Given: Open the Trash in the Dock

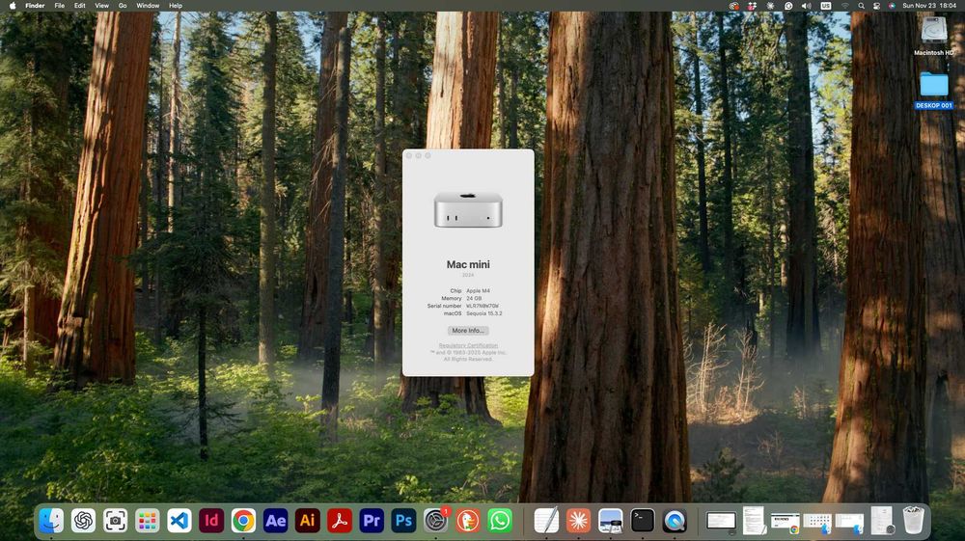Looking at the screenshot, I should click(913, 520).
